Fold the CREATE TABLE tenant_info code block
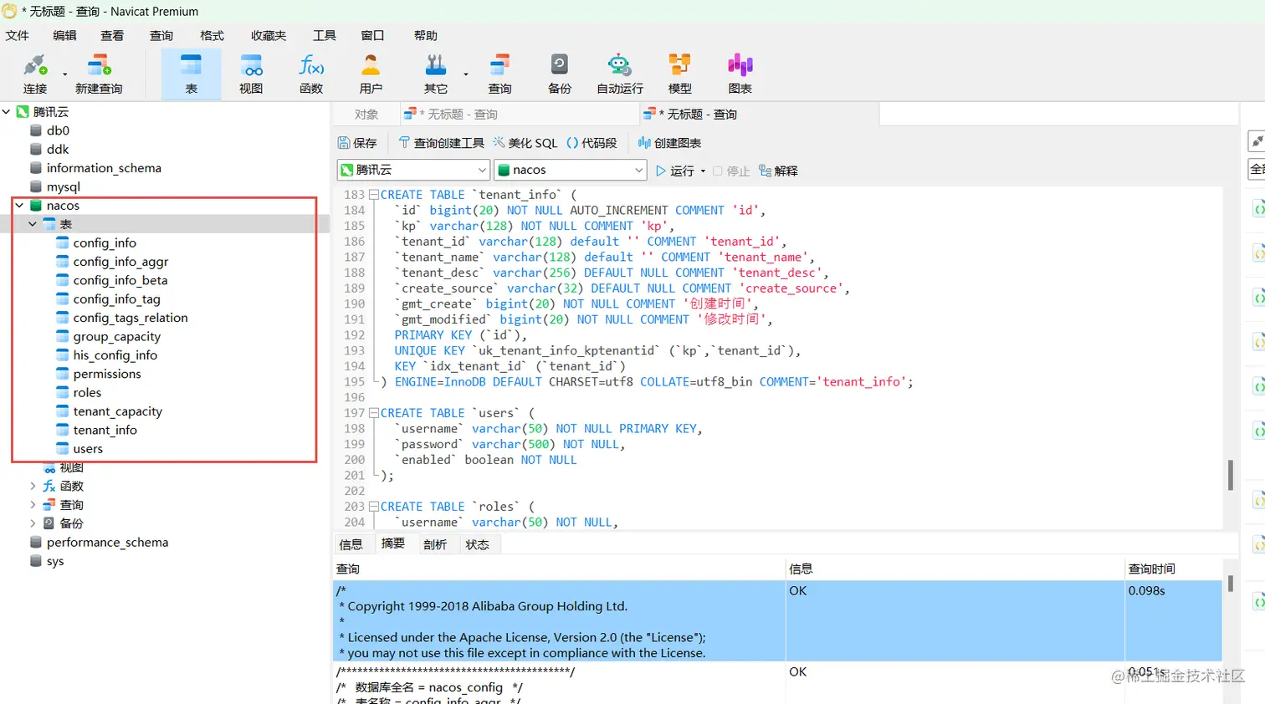 point(374,195)
